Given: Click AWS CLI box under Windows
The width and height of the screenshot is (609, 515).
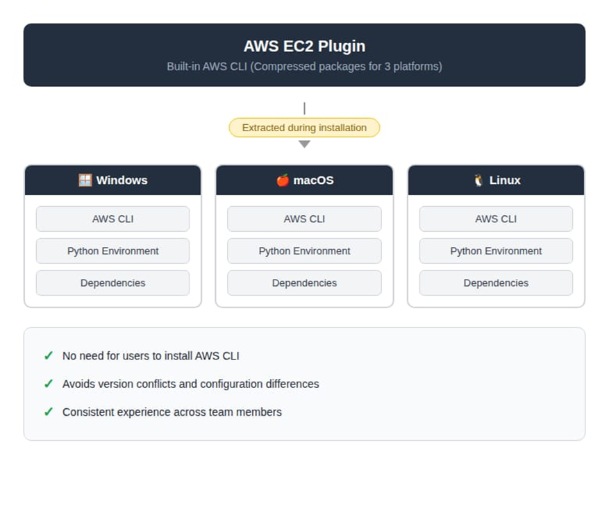Looking at the screenshot, I should 112,219.
